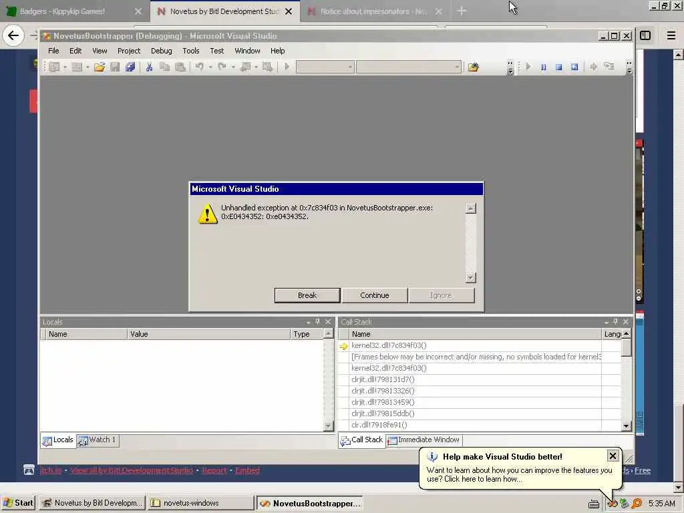Open the Undo history dropdown arrow
The height and width of the screenshot is (513, 684).
coord(210,67)
